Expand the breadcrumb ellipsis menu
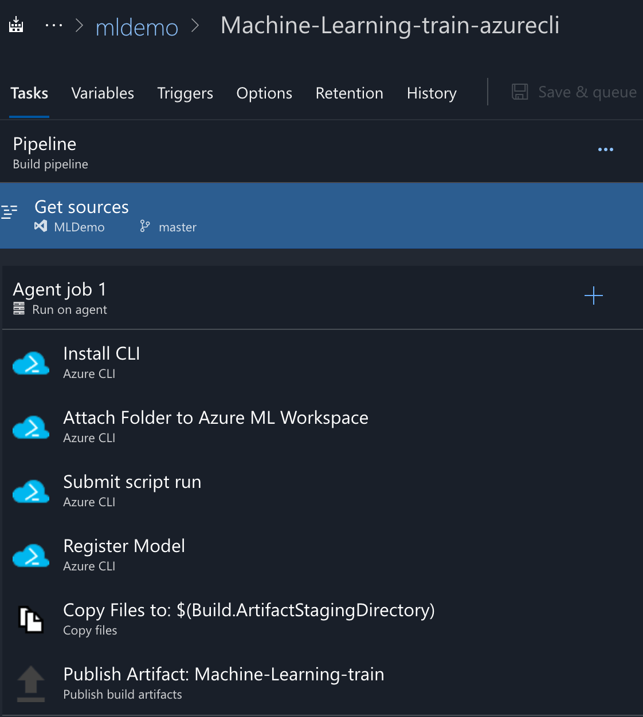This screenshot has width=643, height=717. tap(54, 25)
